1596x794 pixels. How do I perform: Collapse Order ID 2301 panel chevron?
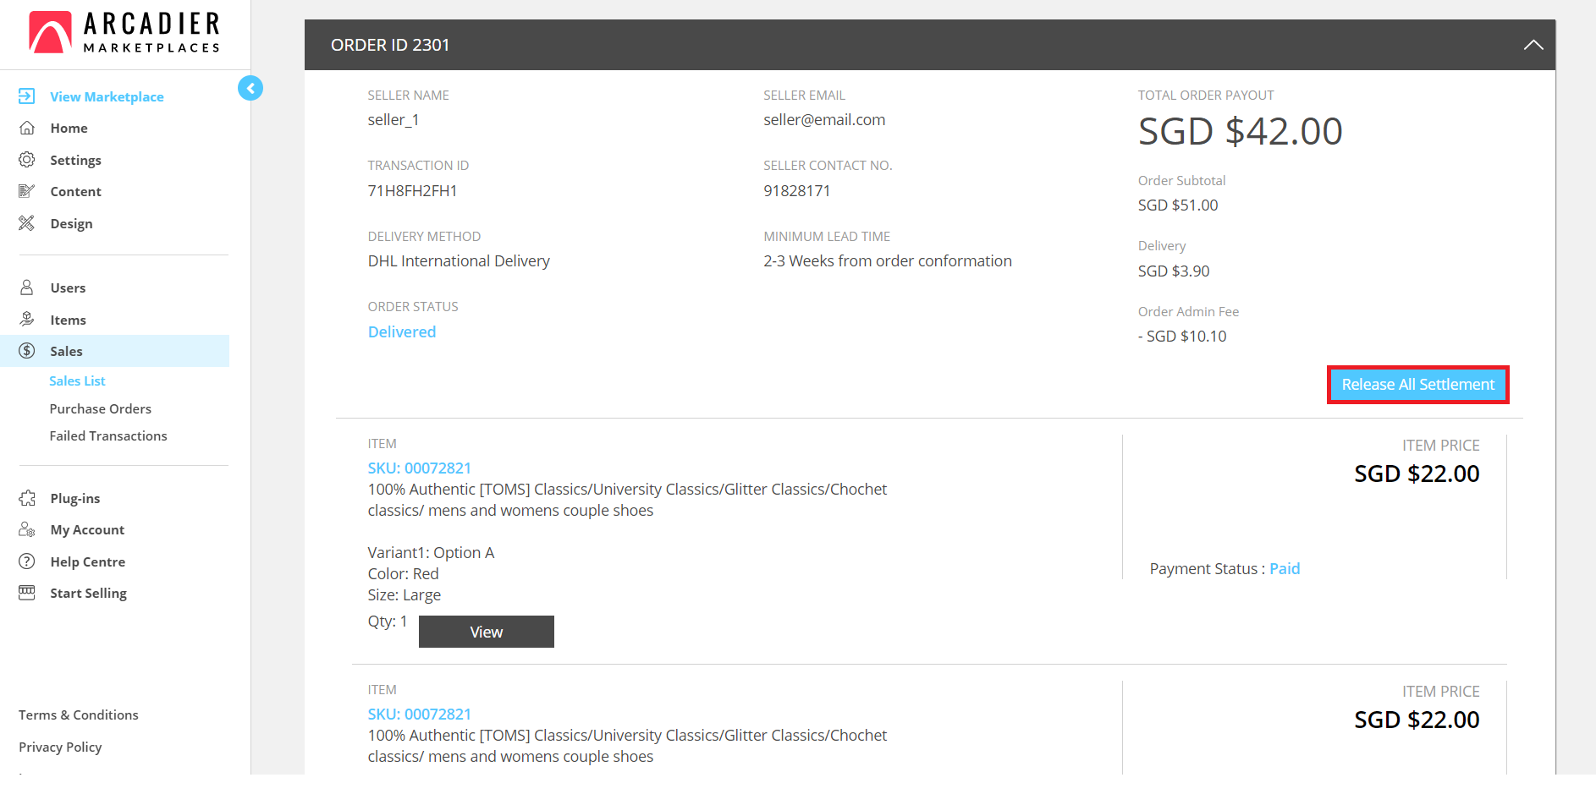point(1533,45)
